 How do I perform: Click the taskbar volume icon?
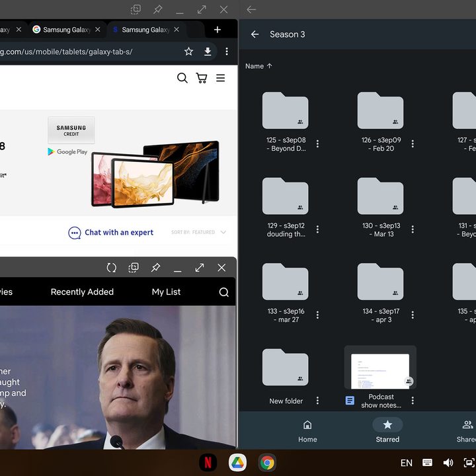tap(448, 462)
